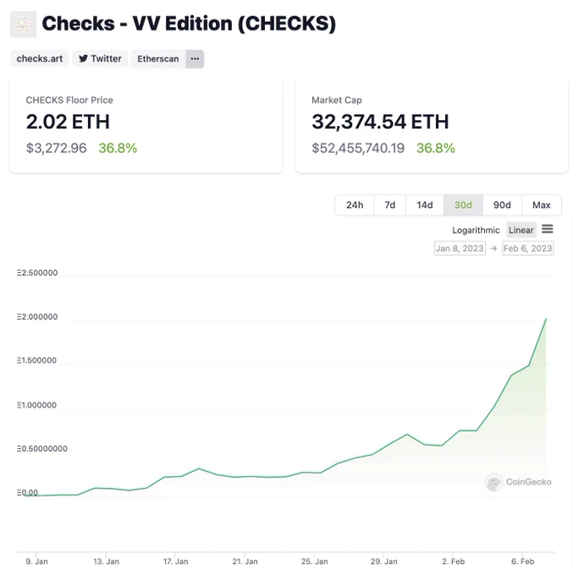Click the Checks collection logo thumbnail
The width and height of the screenshot is (573, 575).
coord(23,25)
